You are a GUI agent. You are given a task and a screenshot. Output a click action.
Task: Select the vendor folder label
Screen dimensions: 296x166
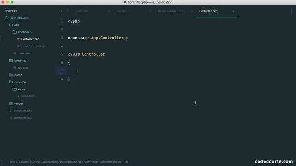(x=18, y=103)
